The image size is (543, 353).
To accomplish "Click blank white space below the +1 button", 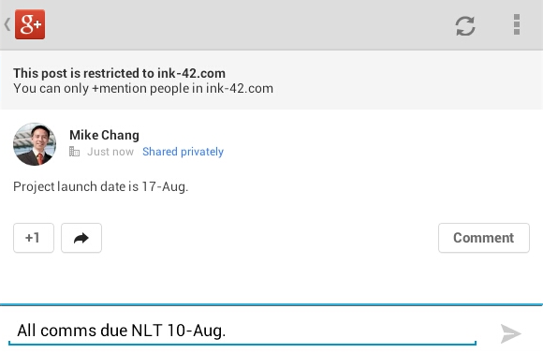I will coord(139,277).
